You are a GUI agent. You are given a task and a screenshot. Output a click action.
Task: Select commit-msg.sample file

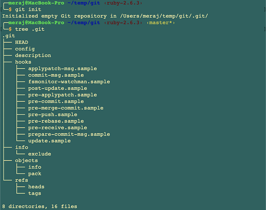click(x=56, y=75)
